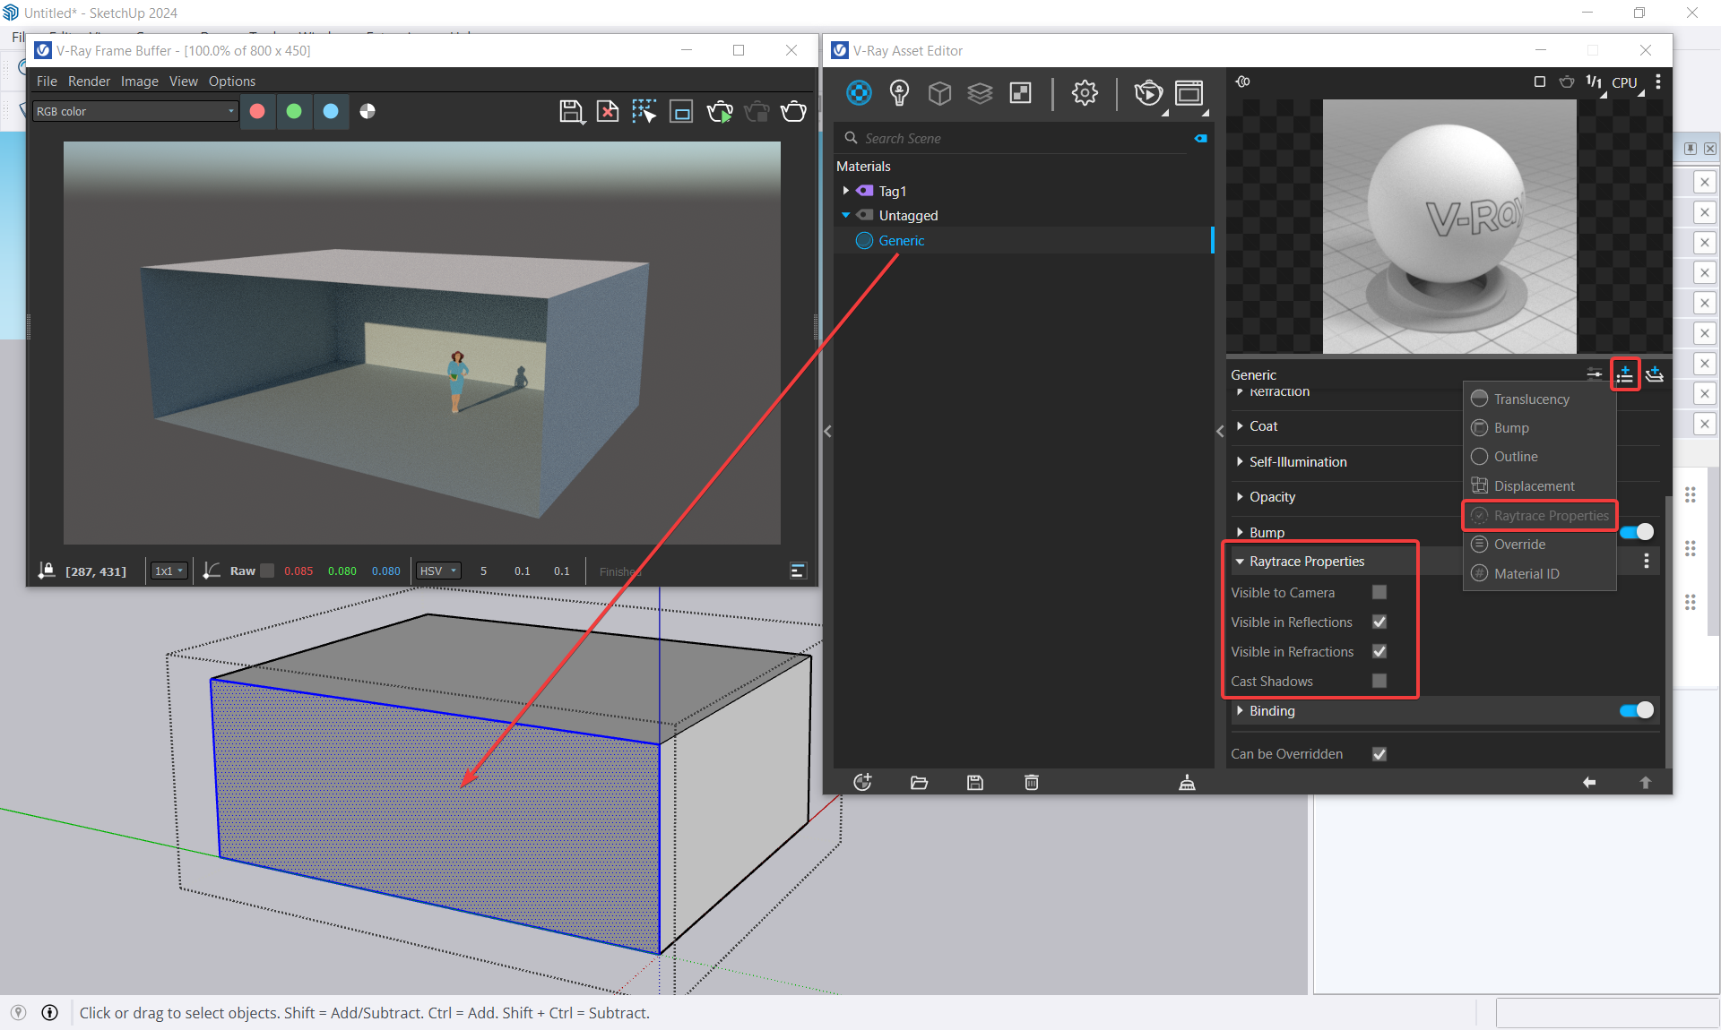Collapse the Raytrace Properties section

click(x=1240, y=562)
